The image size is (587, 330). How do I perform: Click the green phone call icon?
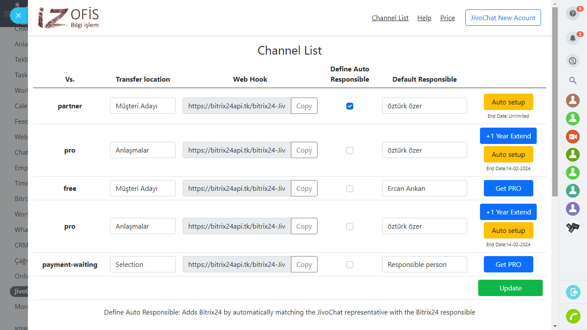(573, 316)
